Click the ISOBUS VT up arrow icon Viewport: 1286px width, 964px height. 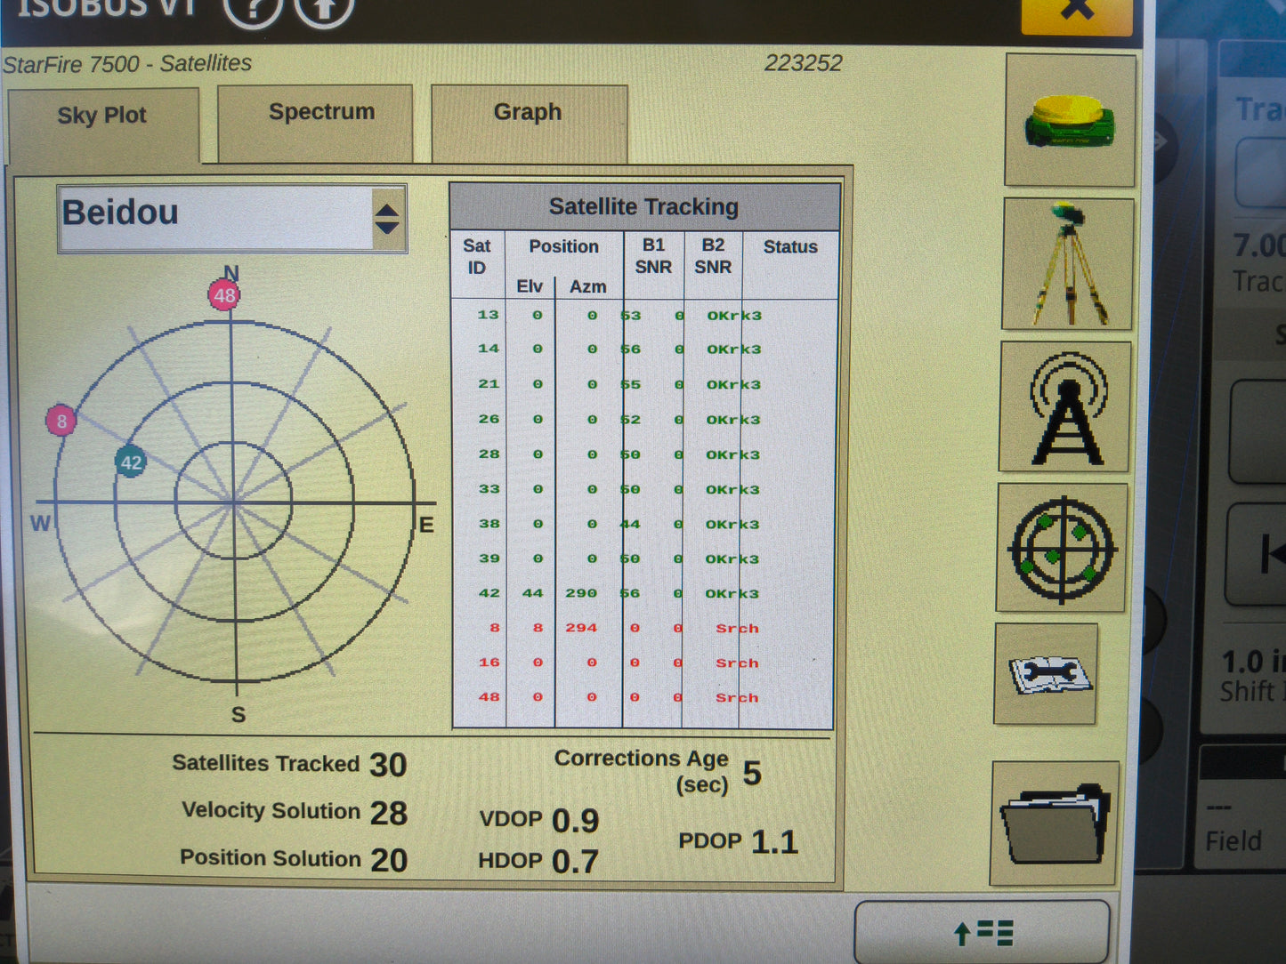coord(323,9)
